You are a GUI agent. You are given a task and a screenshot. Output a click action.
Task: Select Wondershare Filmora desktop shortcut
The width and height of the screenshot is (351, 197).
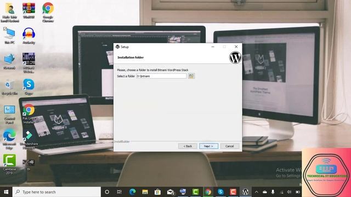click(29, 140)
